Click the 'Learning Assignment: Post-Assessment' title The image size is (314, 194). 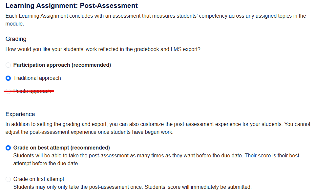coord(72,6)
